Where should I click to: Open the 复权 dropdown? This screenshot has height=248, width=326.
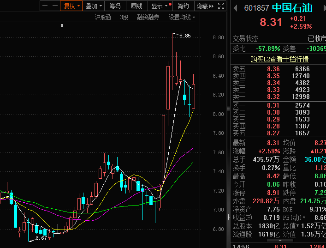click(71, 6)
